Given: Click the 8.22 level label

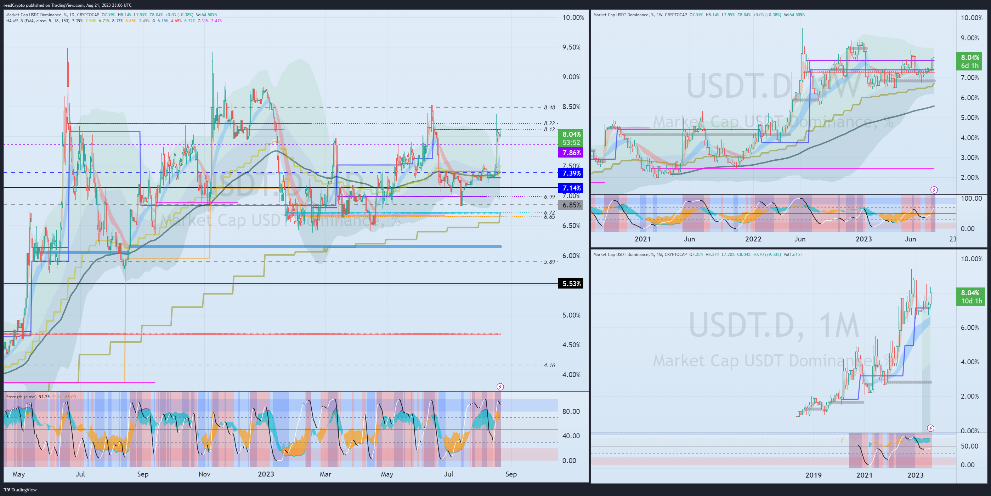Looking at the screenshot, I should click(x=549, y=124).
